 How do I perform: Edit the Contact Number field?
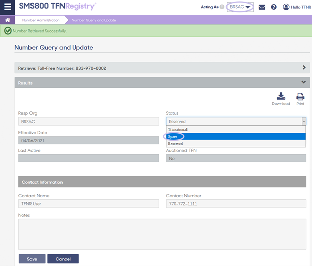(x=236, y=204)
